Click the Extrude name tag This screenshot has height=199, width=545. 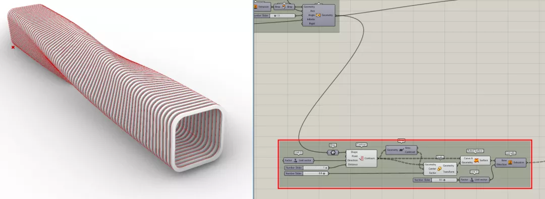click(x=511, y=153)
